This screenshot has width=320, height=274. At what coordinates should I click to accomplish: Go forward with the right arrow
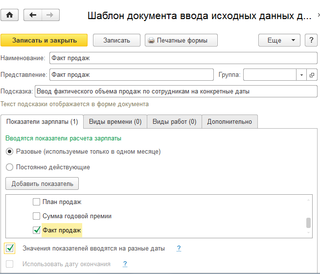(x=49, y=15)
